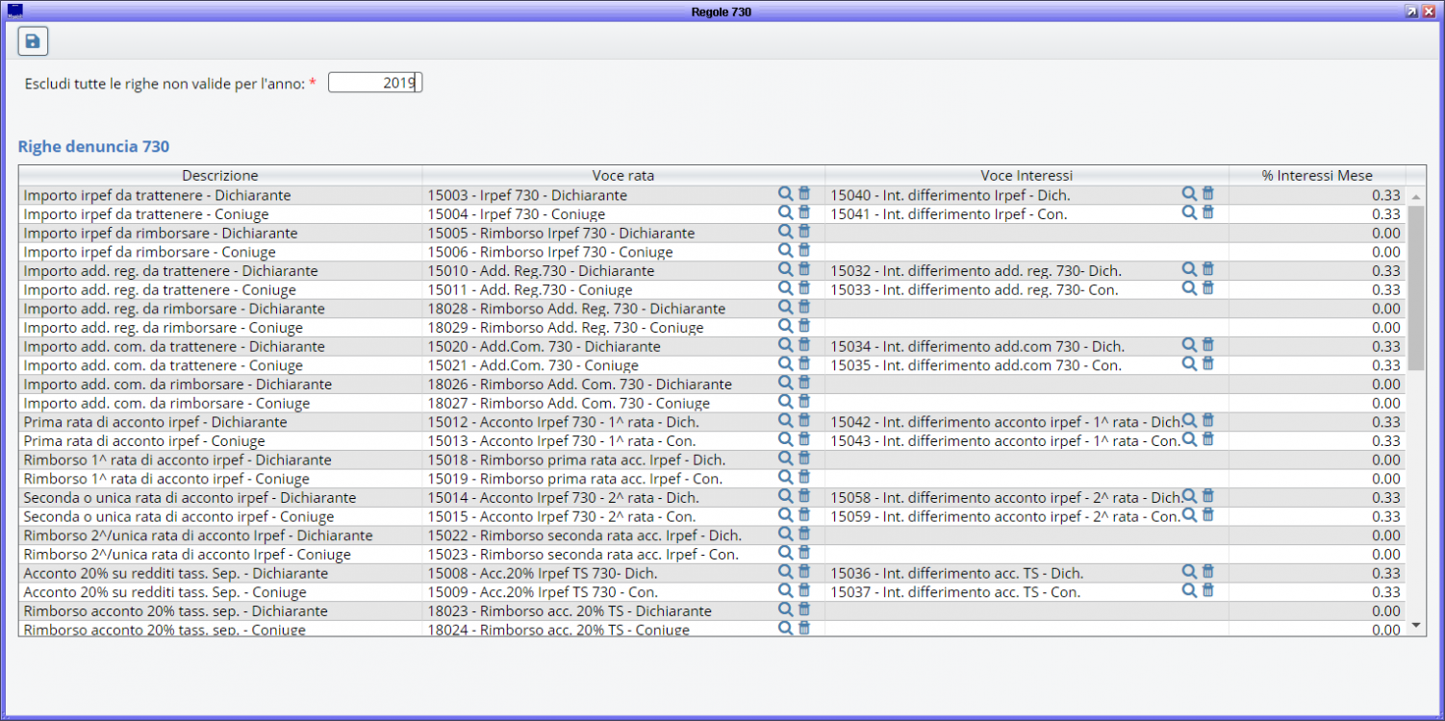Click the % Interessi Mese column header

[x=1316, y=176]
